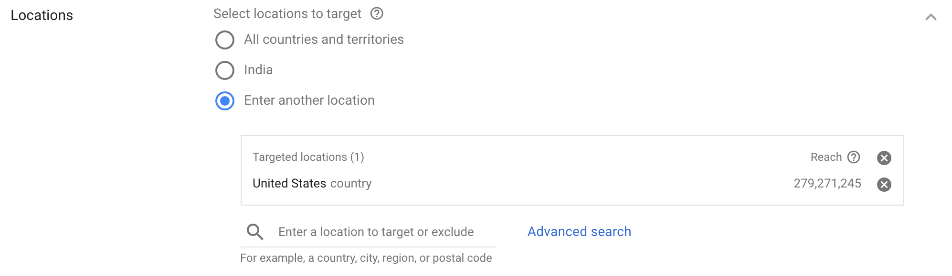This screenshot has width=952, height=276.
Task: Remove United States using its X icon
Action: 884,185
